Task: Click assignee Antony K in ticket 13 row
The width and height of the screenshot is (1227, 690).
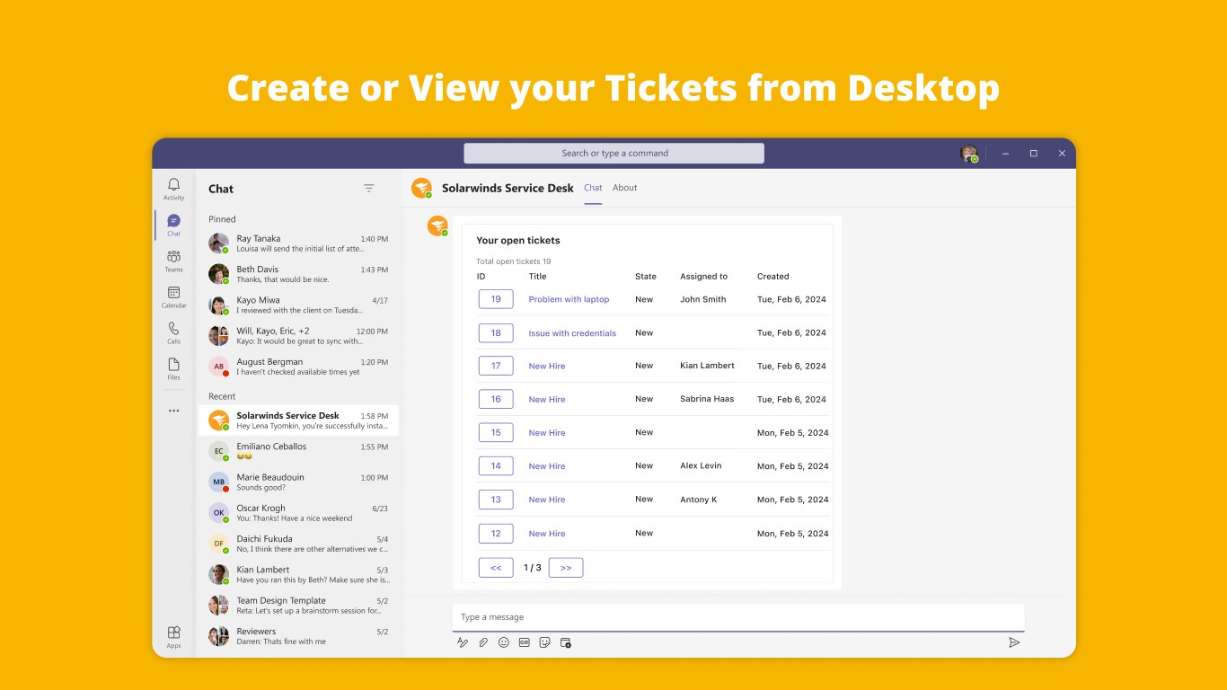Action: pos(699,500)
